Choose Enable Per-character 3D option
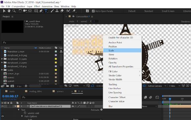Viewport: 191px width, 120px height. tap(122, 37)
